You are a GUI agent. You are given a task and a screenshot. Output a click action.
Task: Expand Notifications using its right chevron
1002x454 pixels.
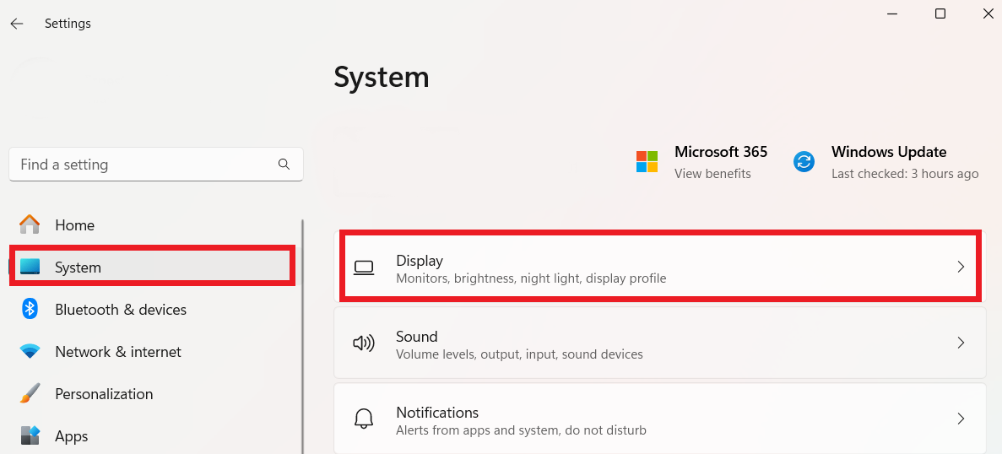[x=960, y=419]
